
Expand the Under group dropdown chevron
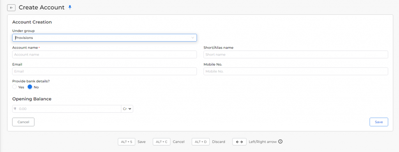coord(192,38)
